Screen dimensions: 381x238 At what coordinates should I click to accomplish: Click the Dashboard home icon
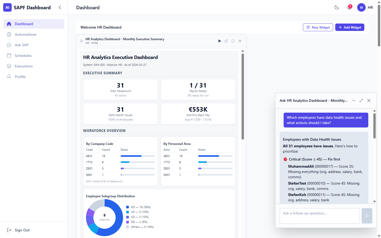9,24
